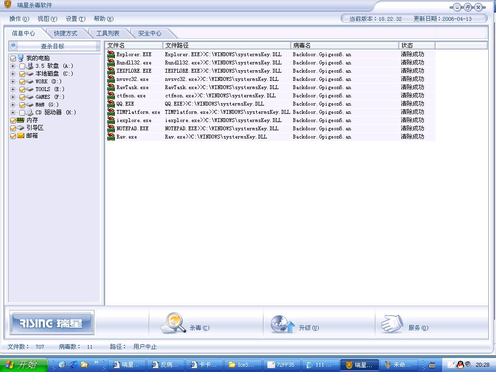Click the virus icon beside IEXPLORE.EXE
The width and height of the screenshot is (496, 372).
[111, 71]
